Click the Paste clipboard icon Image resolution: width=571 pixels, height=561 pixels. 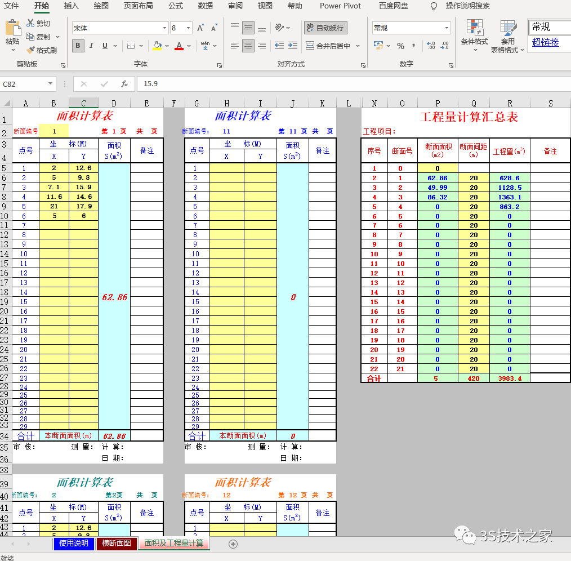12,28
